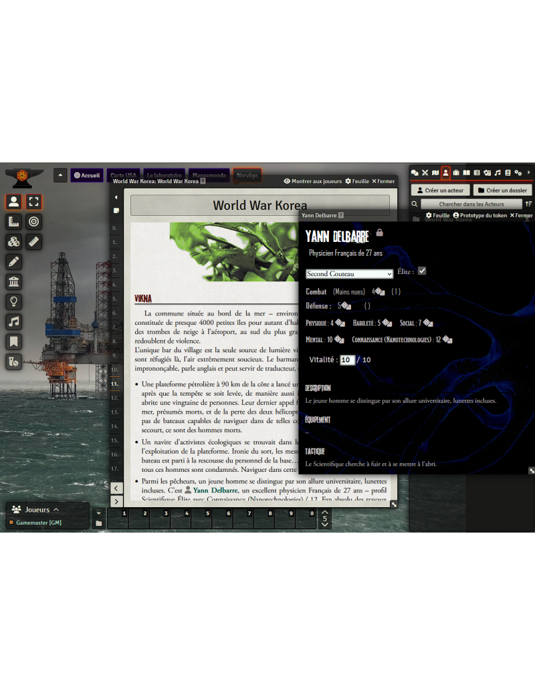Image resolution: width=535 pixels, height=695 pixels.
Task: Uncheck the Élite checkbox
Action: pos(422,271)
